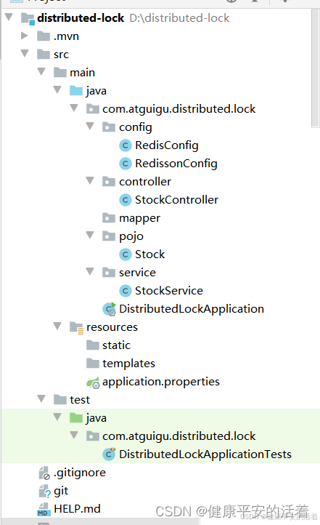Click the StockController class icon
The width and height of the screenshot is (320, 525).
click(x=126, y=200)
